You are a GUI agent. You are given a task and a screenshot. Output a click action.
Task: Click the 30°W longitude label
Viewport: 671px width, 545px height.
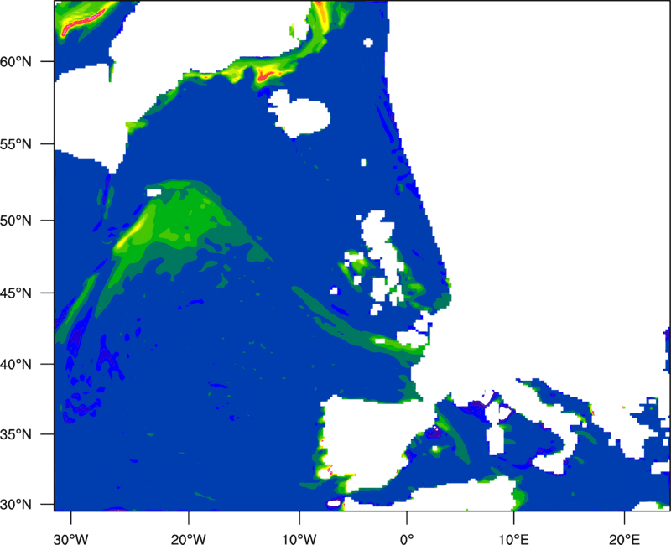click(x=71, y=539)
